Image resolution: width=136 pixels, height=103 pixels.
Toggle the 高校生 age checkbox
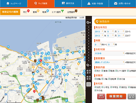click(120, 87)
